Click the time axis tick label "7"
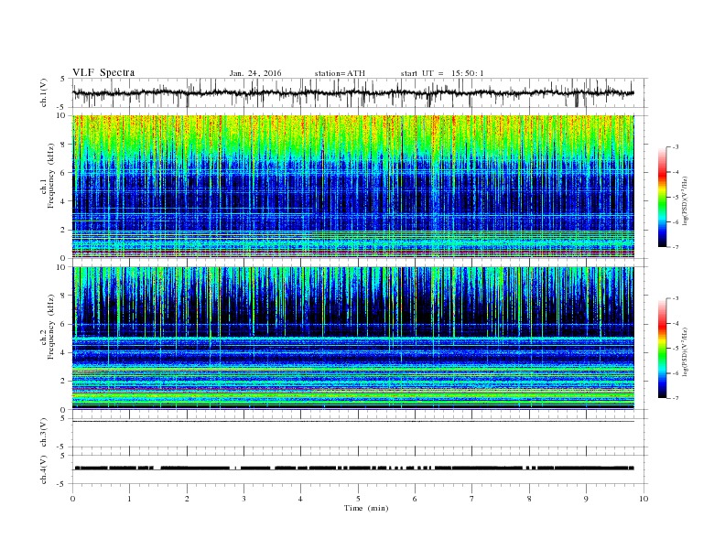This screenshot has height=560, width=725. point(472,499)
